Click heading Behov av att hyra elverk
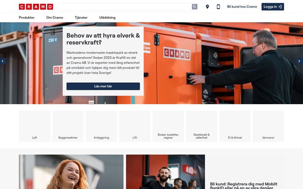 [x=103, y=39]
